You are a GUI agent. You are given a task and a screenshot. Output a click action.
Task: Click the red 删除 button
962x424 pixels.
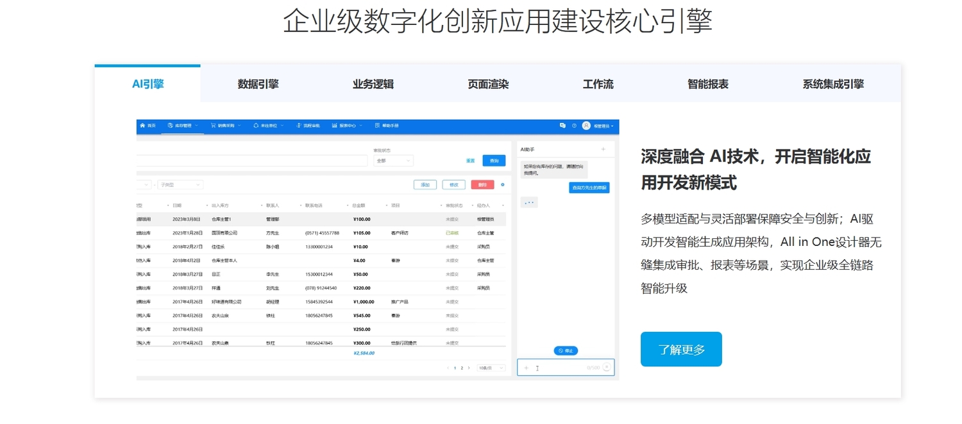click(482, 185)
